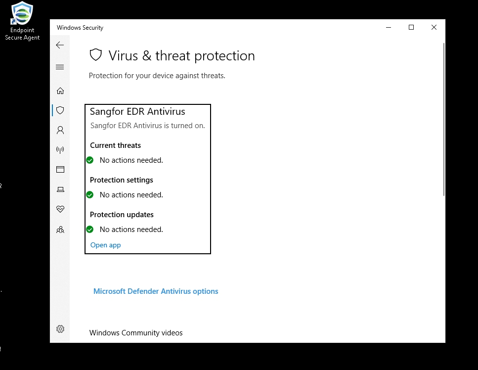
Task: Open app for Sangfor EDR Antivirus
Action: (x=105, y=245)
